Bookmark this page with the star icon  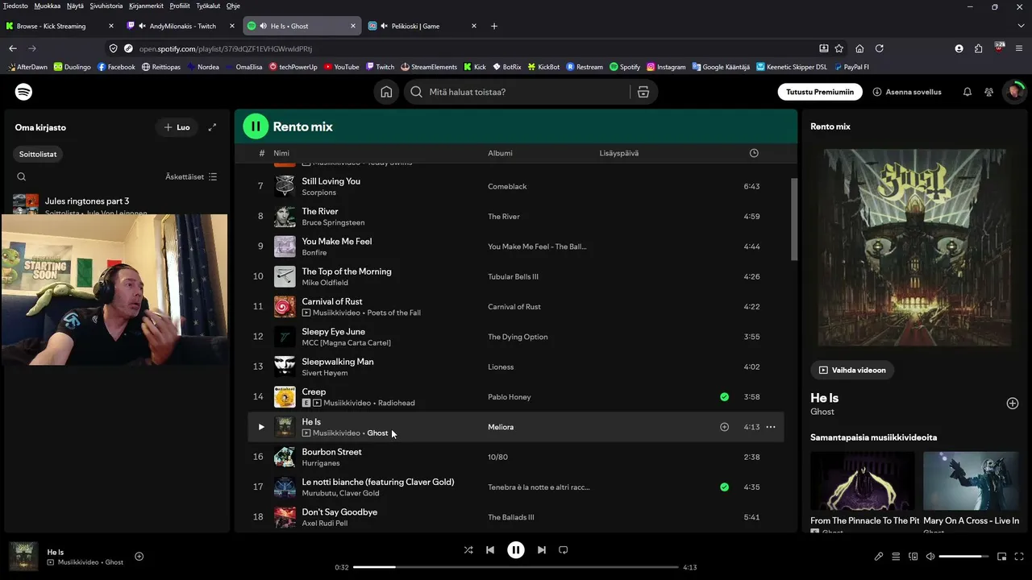click(839, 48)
